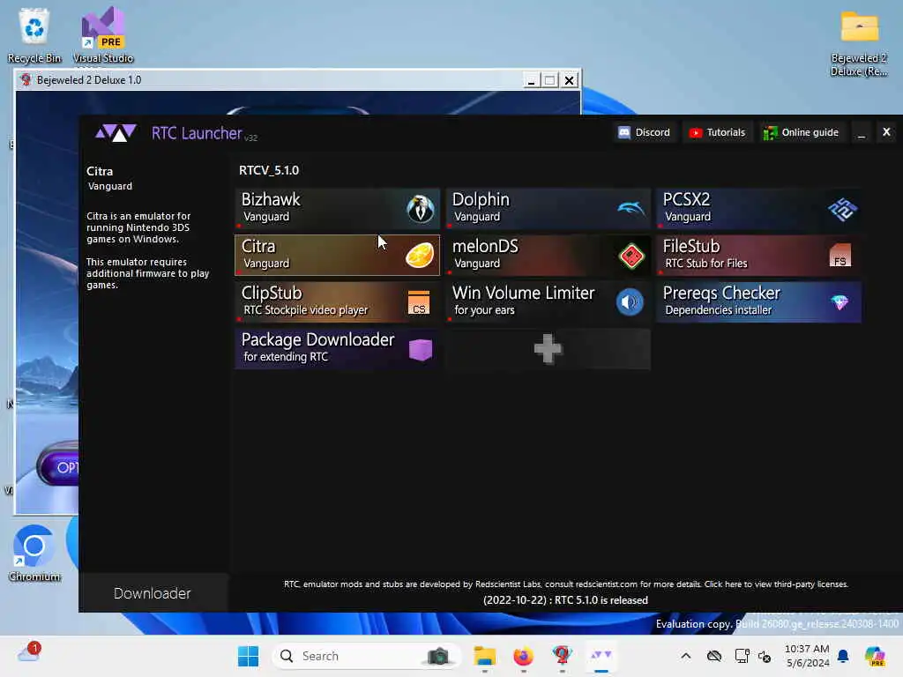903x677 pixels.
Task: Expand the hidden system tray icons
Action: pos(686,656)
